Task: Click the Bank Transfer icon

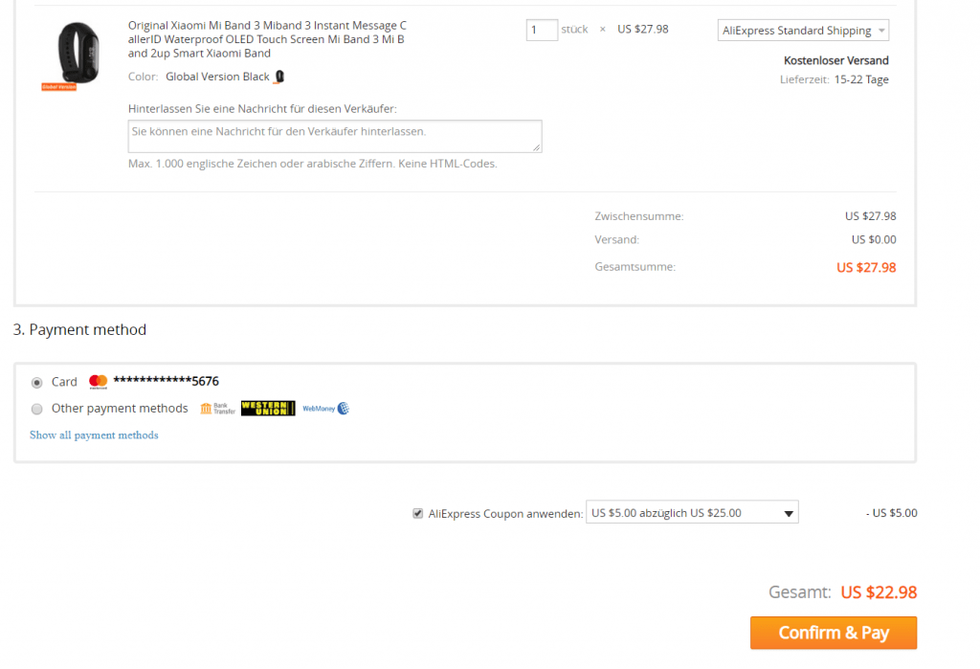Action: pos(217,409)
